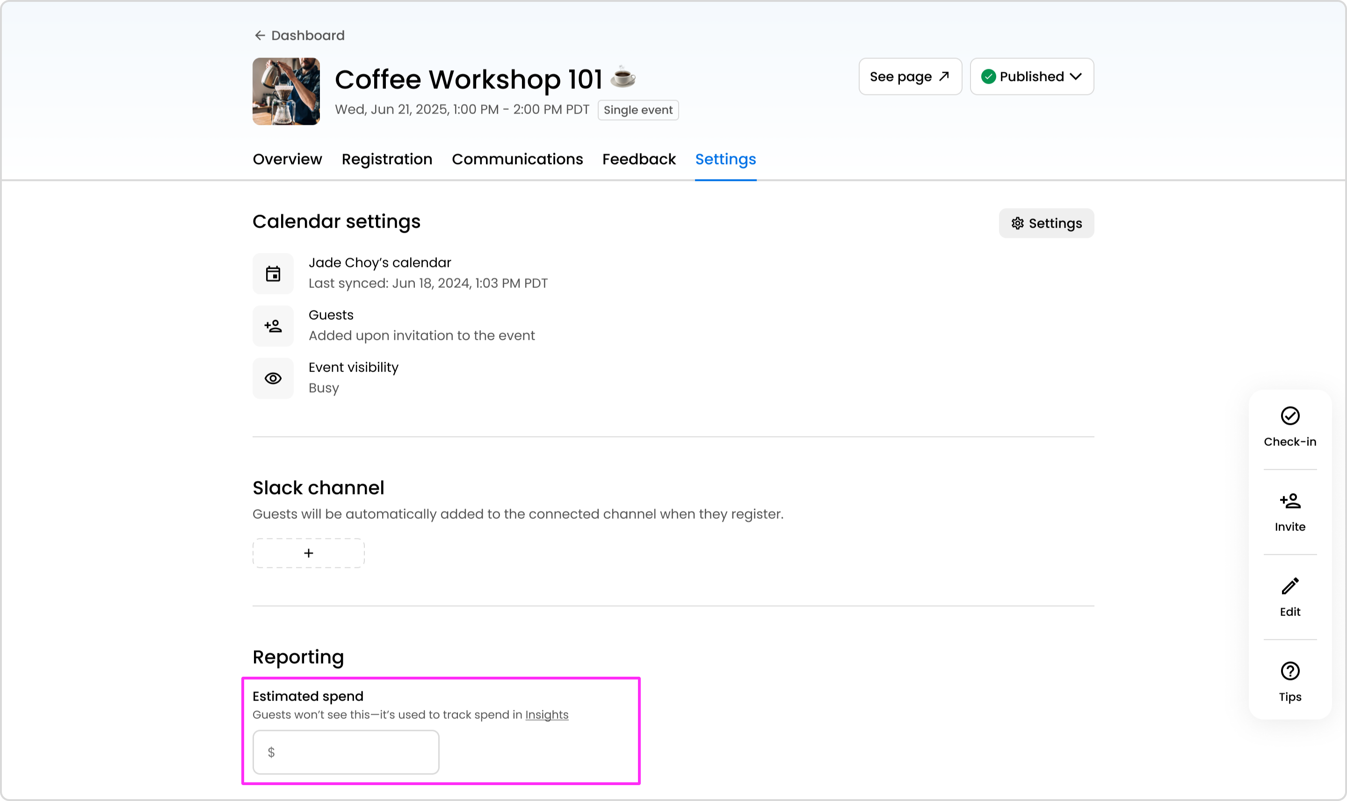Image resolution: width=1347 pixels, height=801 pixels.
Task: Click the eye icon for Event visibility
Action: click(273, 379)
